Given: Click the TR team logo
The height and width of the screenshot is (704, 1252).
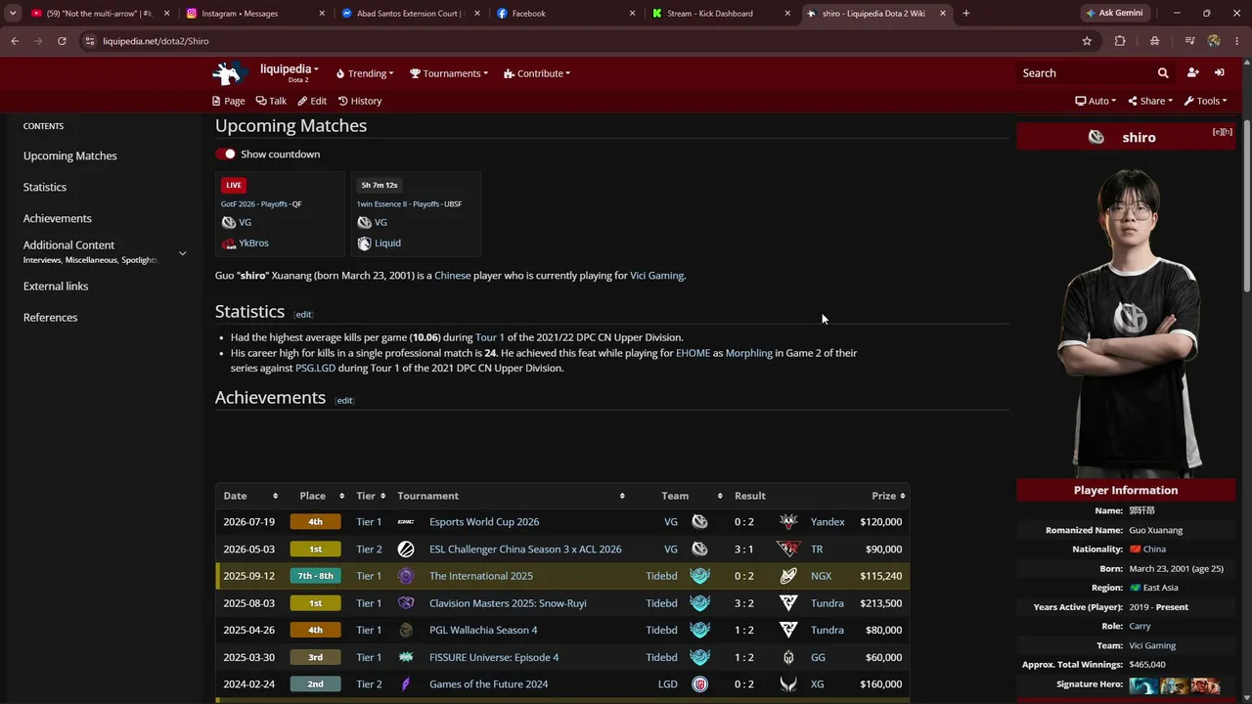Looking at the screenshot, I should coord(788,550).
